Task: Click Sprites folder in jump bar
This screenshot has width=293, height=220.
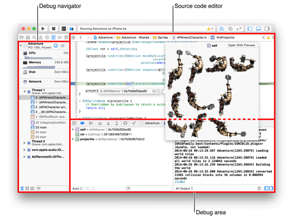Action: point(160,38)
